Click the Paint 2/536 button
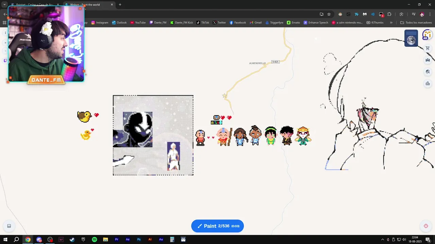The width and height of the screenshot is (435, 244). (x=217, y=226)
